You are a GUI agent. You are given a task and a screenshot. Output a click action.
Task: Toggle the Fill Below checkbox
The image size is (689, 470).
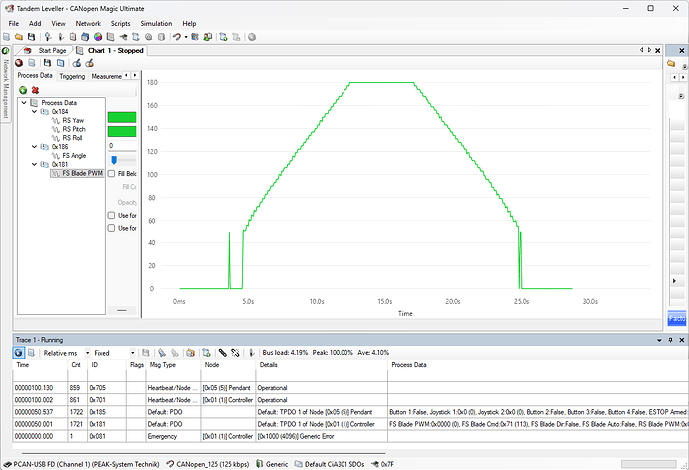click(x=112, y=173)
